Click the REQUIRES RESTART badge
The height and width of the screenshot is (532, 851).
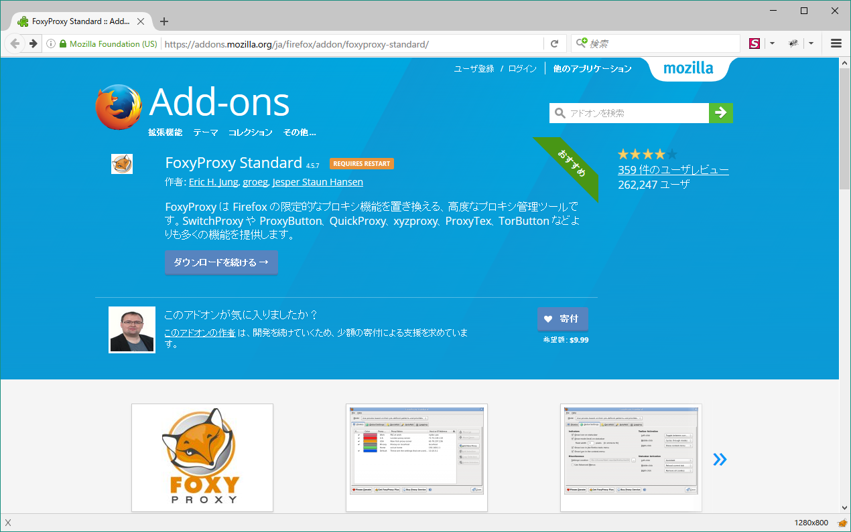pyautogui.click(x=362, y=164)
